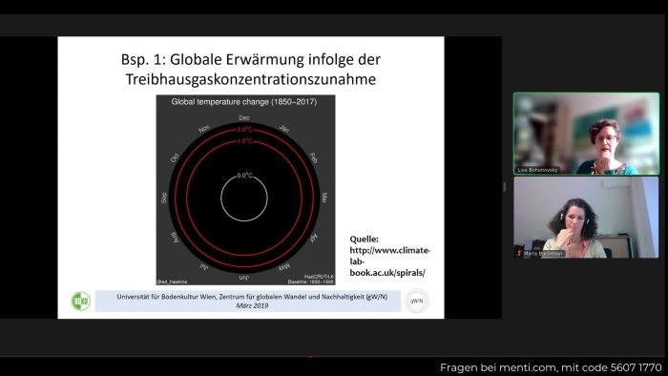The width and height of the screenshot is (668, 376).
Task: Click the Jun month marker on spiral
Action: click(243, 278)
